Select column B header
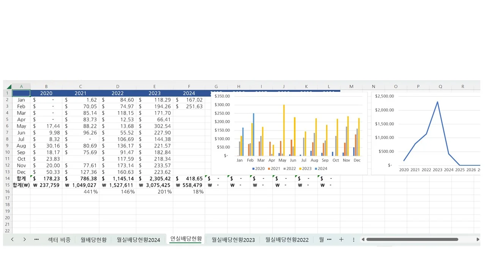The width and height of the screenshot is (486, 273). [46, 86]
